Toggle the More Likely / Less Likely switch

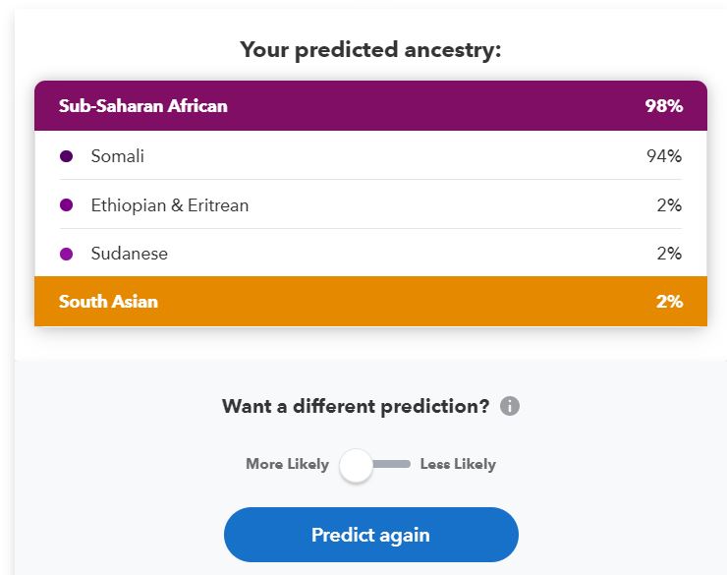(374, 465)
